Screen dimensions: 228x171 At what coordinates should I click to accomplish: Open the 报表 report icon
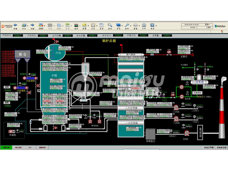point(102,25)
